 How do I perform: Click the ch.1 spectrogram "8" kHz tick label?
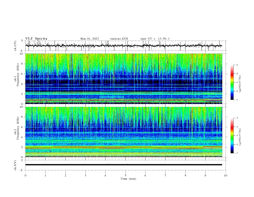pos(23,64)
